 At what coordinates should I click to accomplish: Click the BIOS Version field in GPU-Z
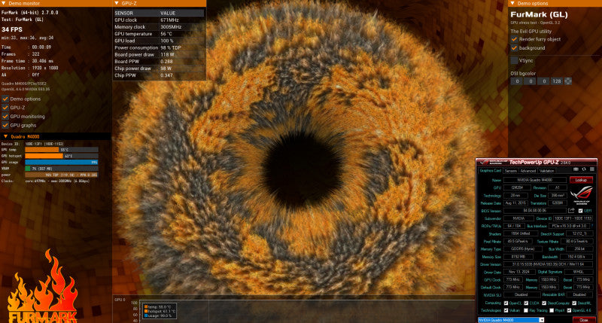535,211
